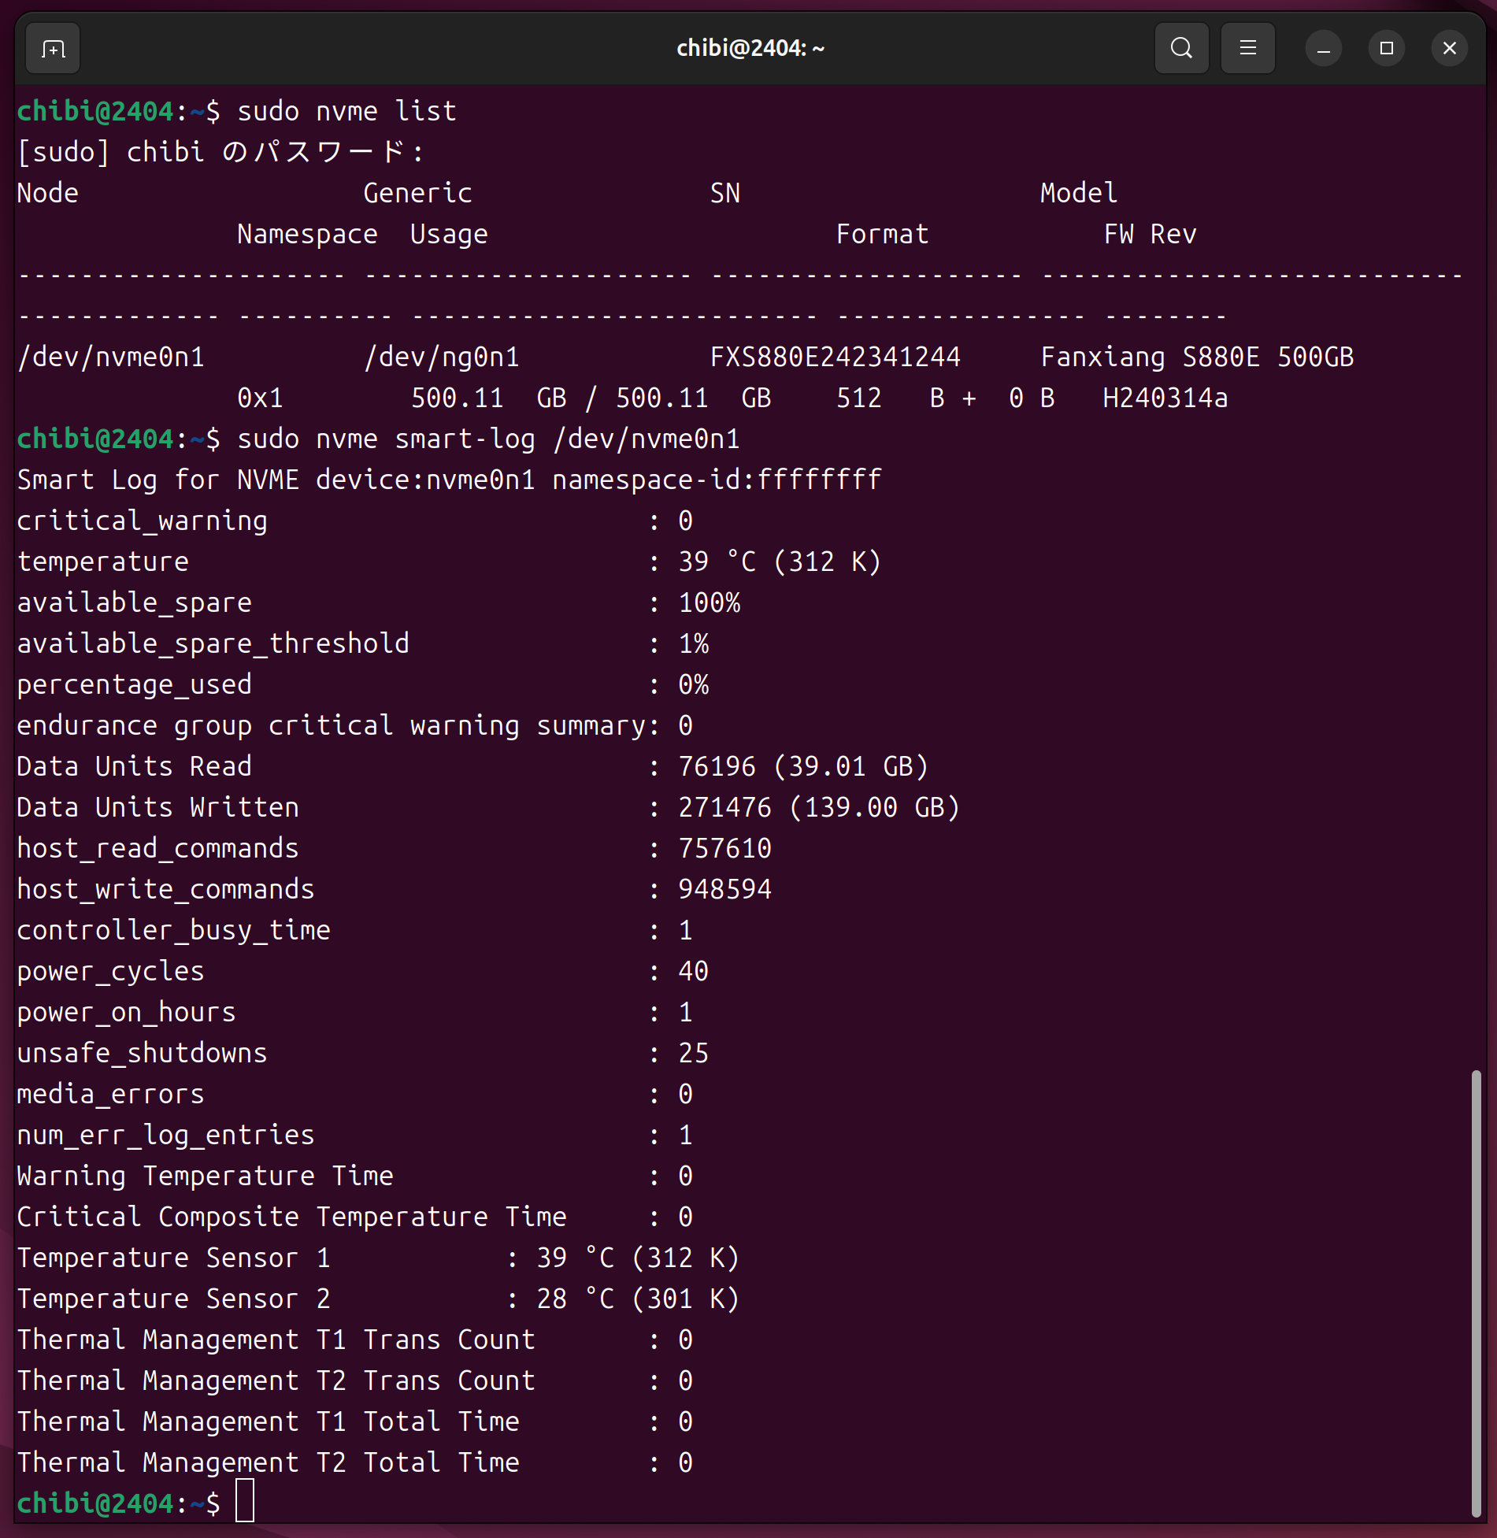This screenshot has height=1538, width=1497.
Task: Click the firmware revision H240314a
Action: click(x=1165, y=398)
